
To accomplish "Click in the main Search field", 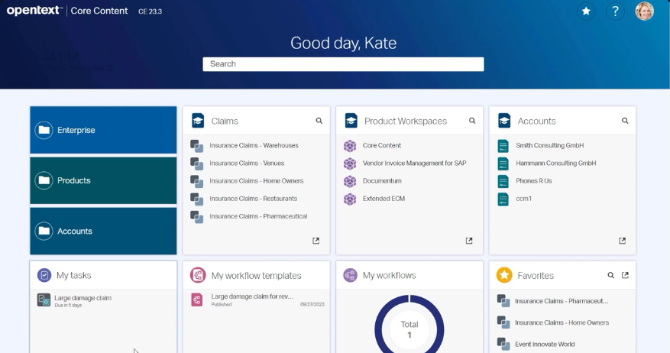I will pos(343,64).
